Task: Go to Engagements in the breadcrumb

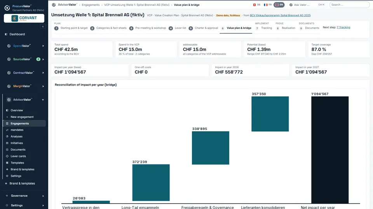Action: [x=91, y=5]
